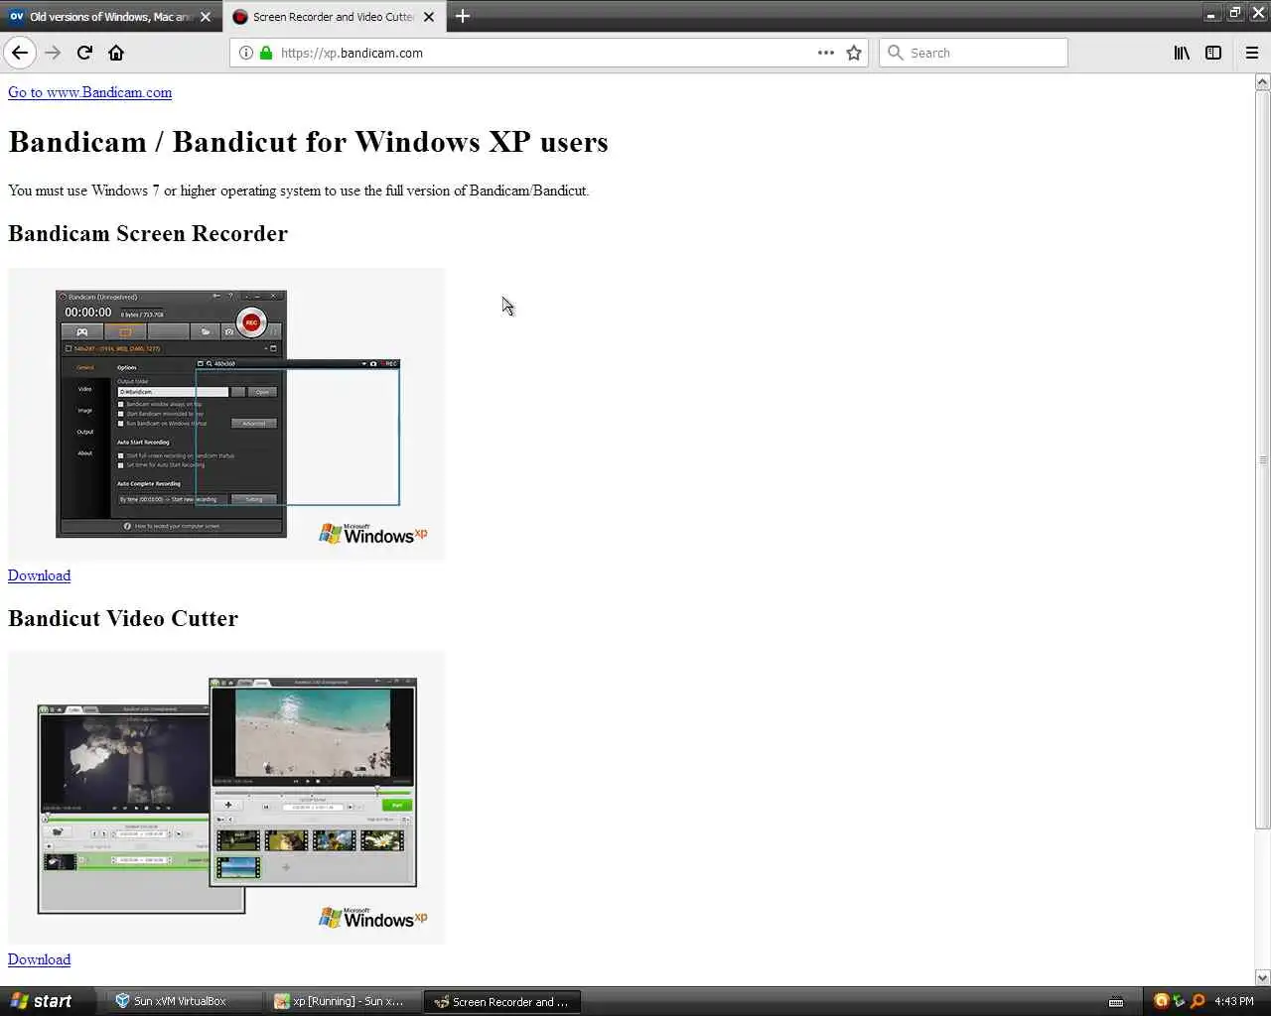Click Download link under Bandicut Video Cutter
Viewport: 1271px width, 1016px height.
coord(39,959)
